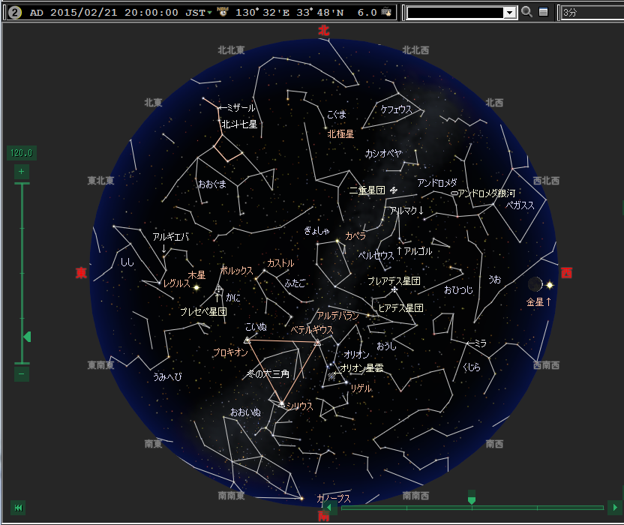The image size is (624, 525).
Task: Open the list icon beside the search
Action: pyautogui.click(x=543, y=12)
